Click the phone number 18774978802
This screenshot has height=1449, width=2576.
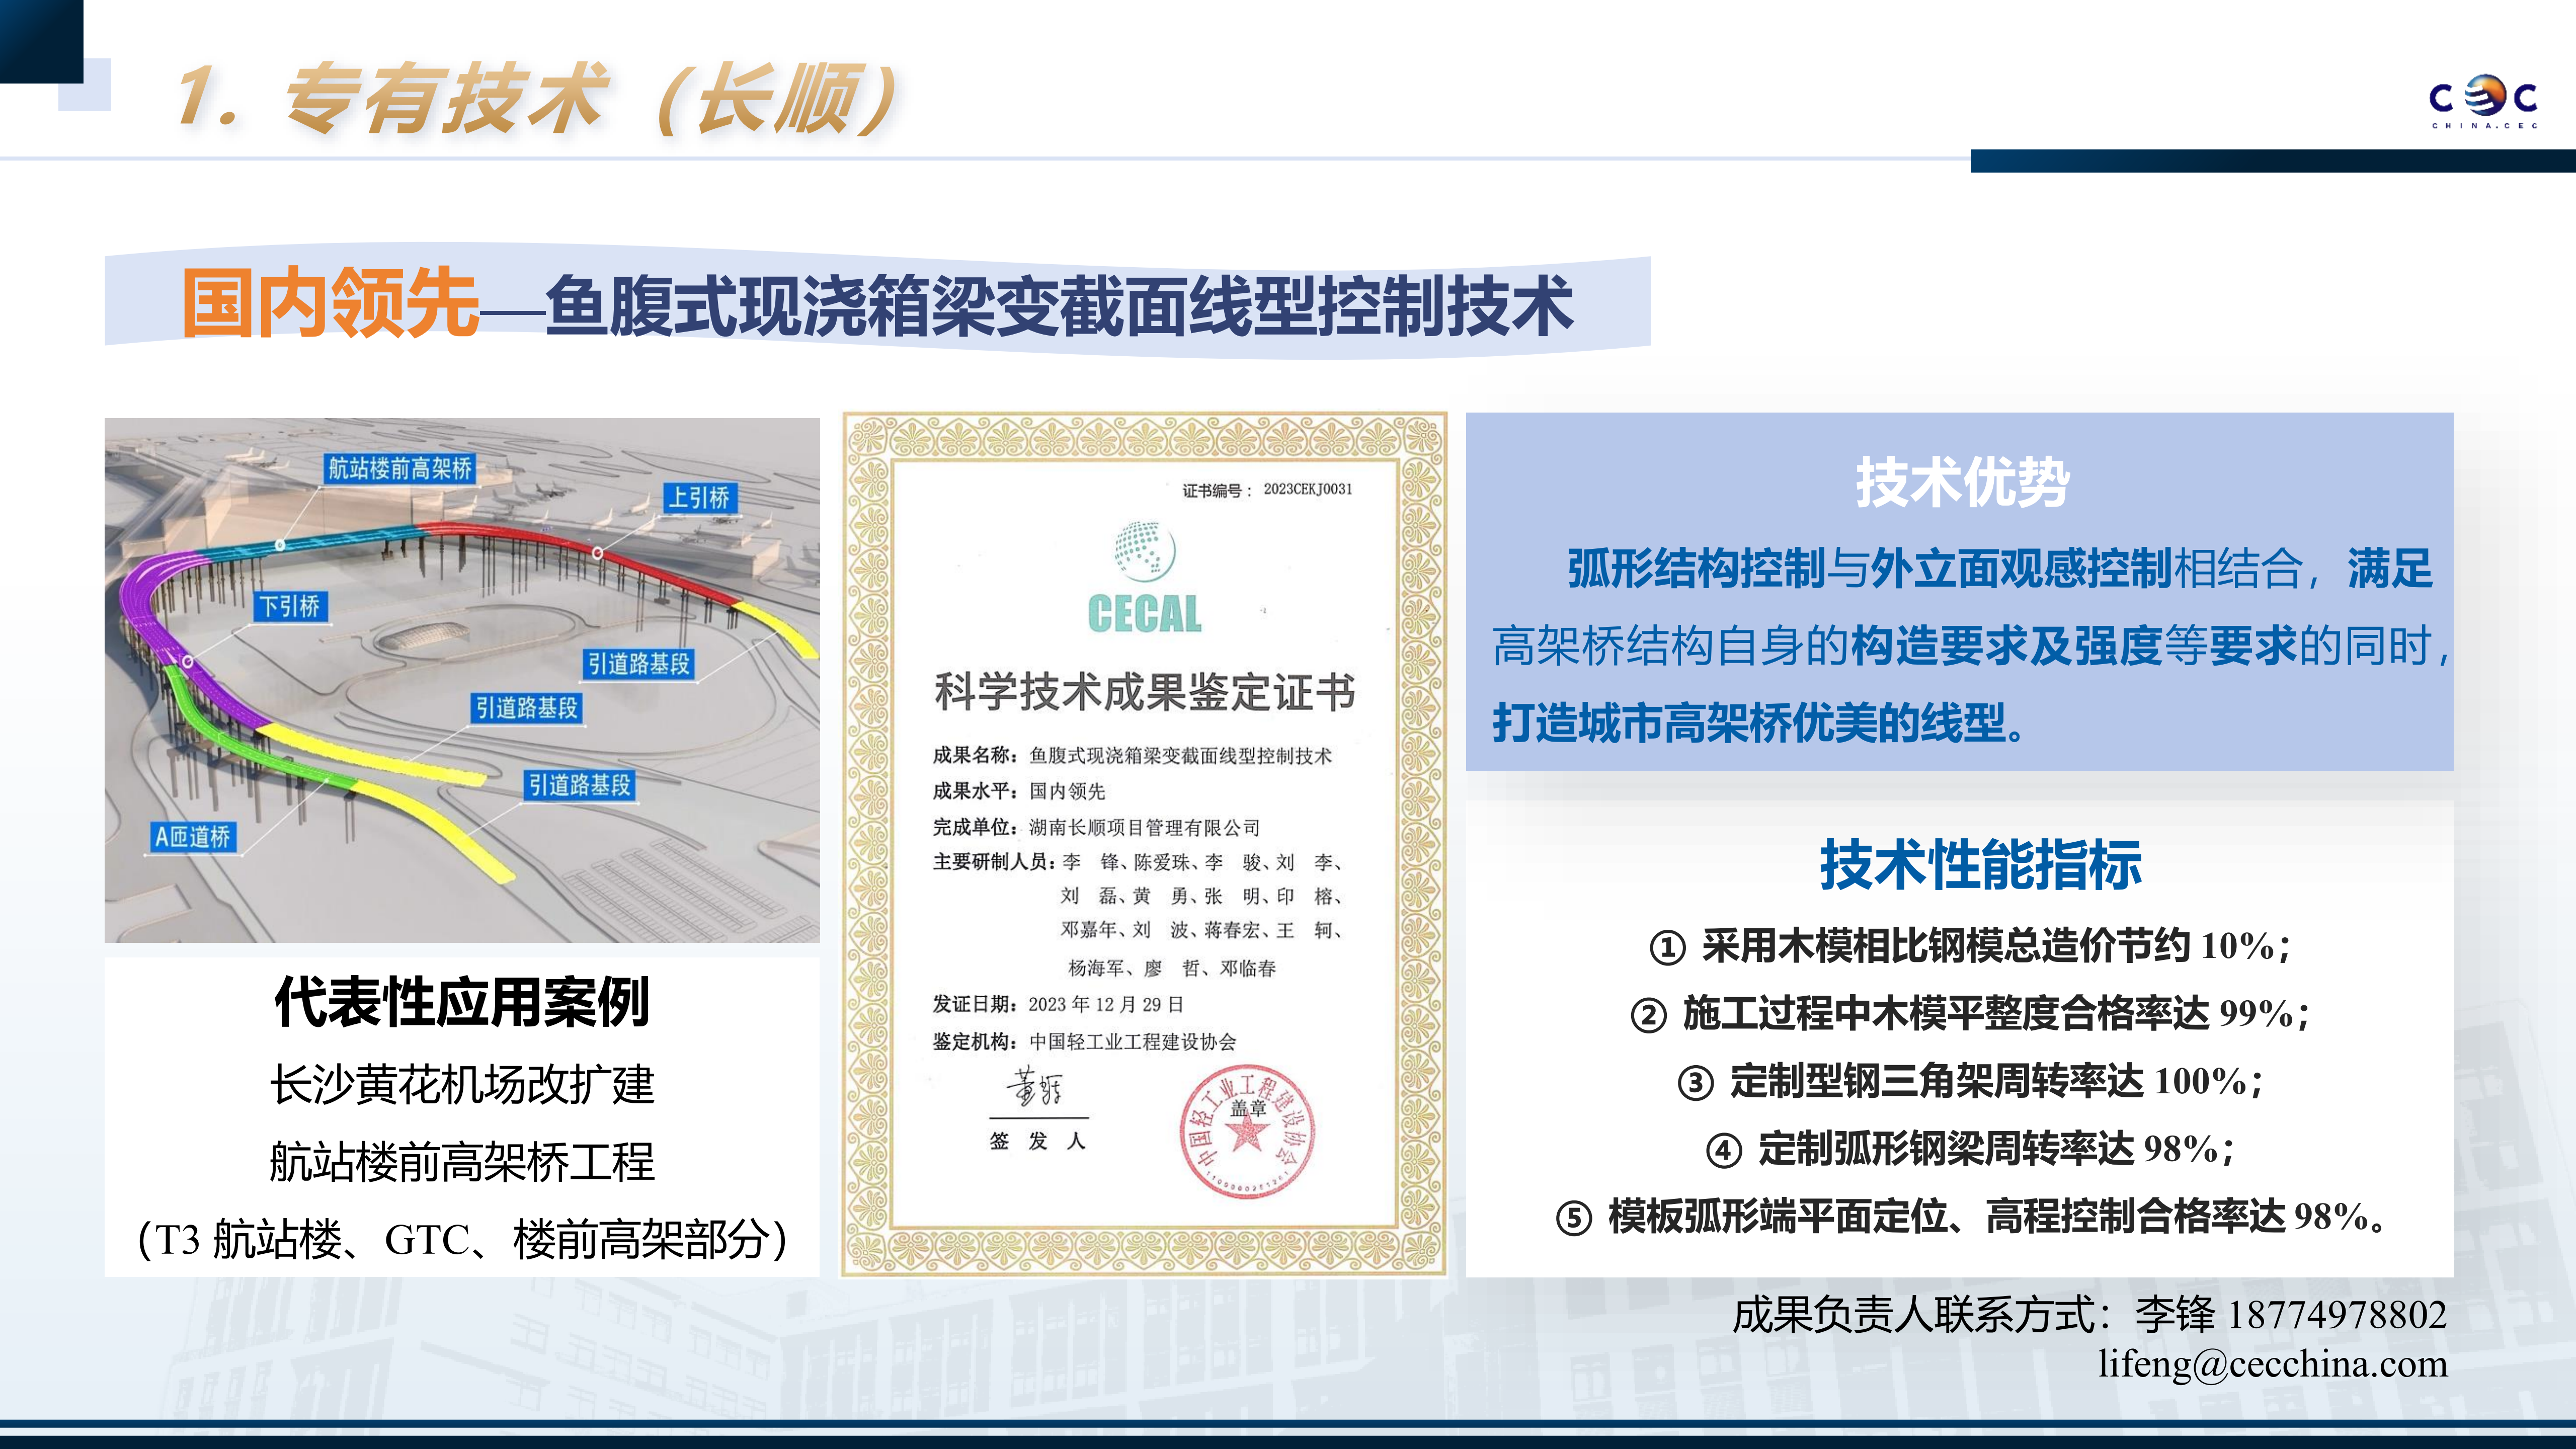point(2337,1314)
